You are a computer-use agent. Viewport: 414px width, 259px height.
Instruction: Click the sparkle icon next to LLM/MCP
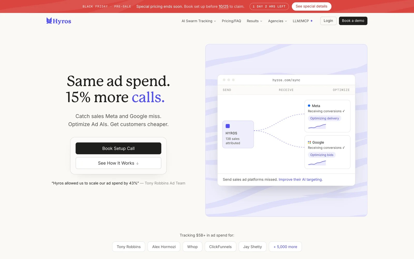pyautogui.click(x=312, y=21)
